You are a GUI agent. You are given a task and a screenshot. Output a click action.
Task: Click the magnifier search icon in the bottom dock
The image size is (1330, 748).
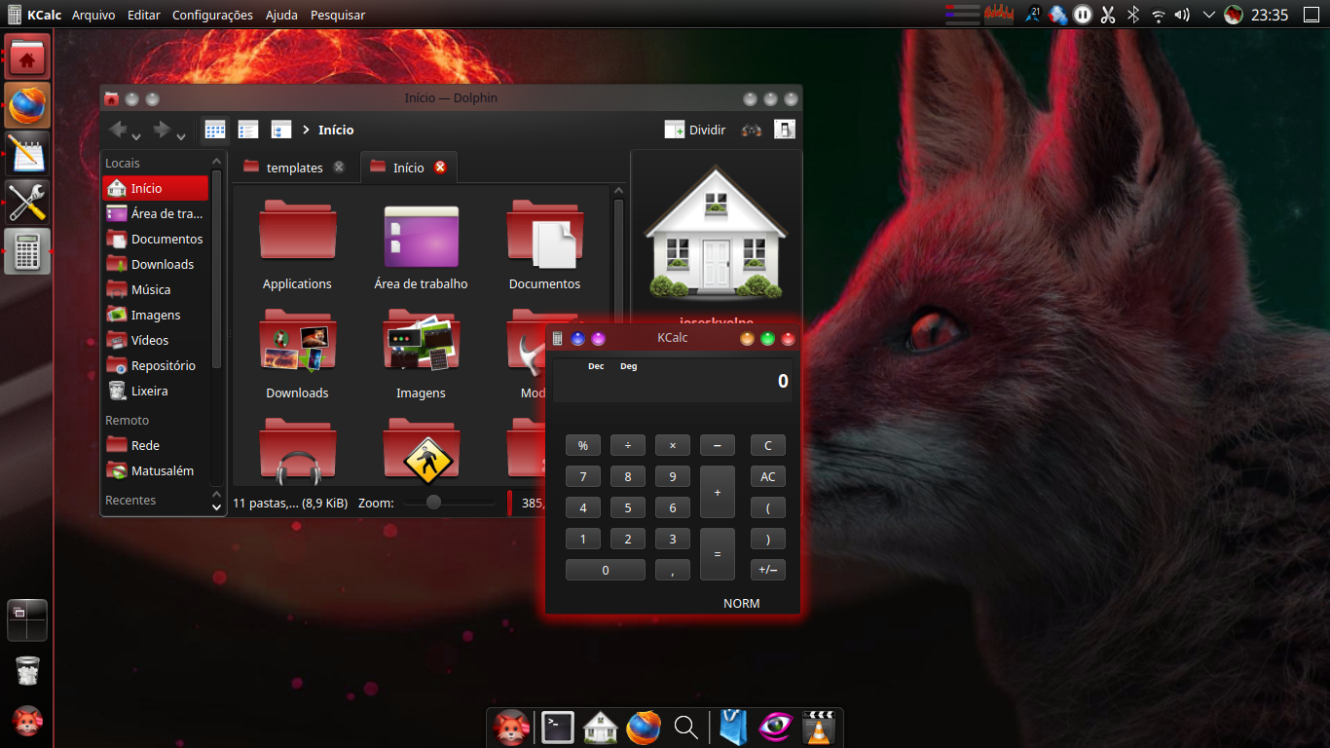[x=686, y=728]
